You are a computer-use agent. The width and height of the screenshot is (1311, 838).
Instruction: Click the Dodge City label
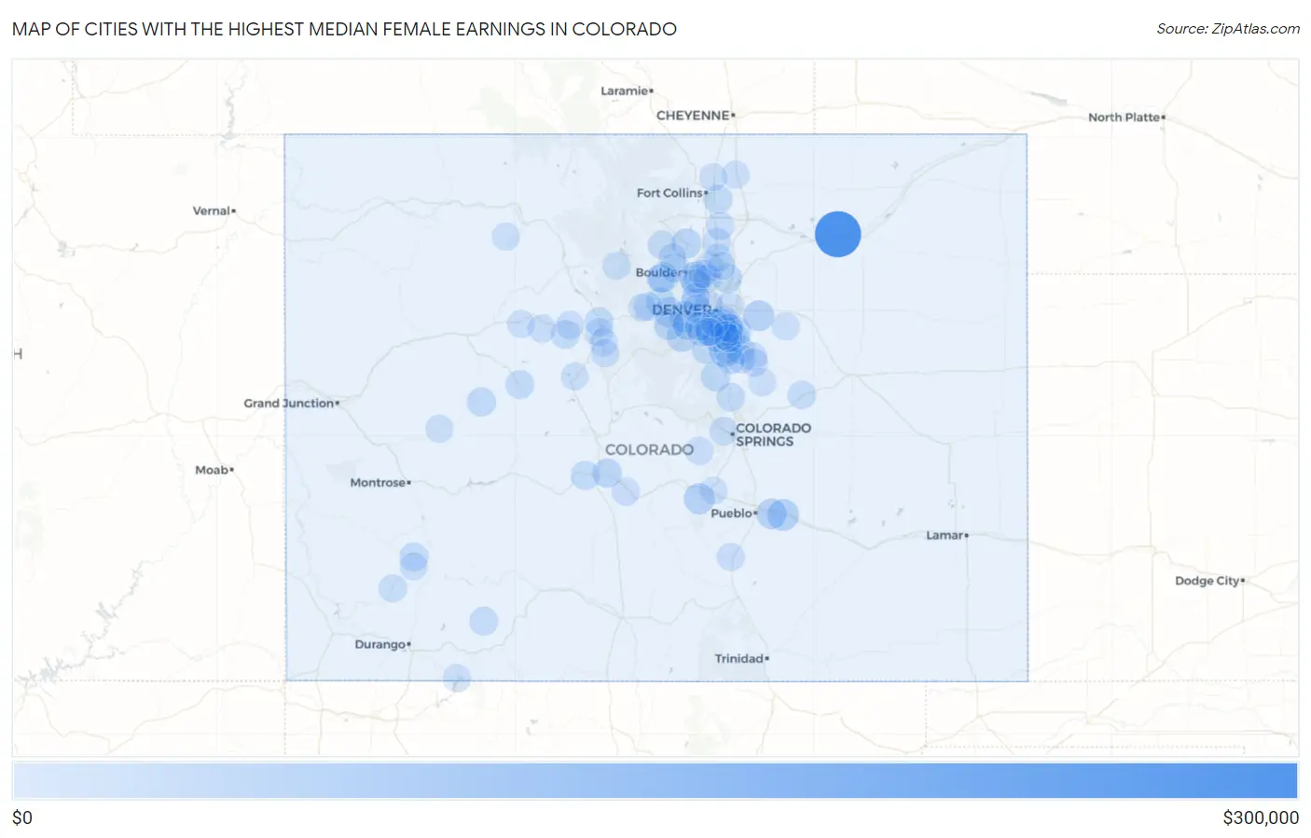tap(1207, 581)
